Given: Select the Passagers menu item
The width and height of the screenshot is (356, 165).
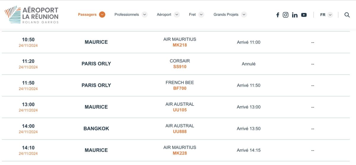Looking at the screenshot, I should click(87, 15).
